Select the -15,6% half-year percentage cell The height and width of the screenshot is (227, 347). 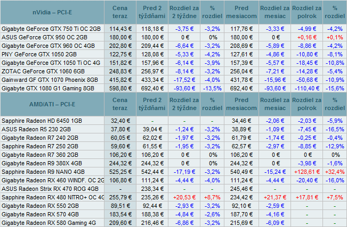335,88
